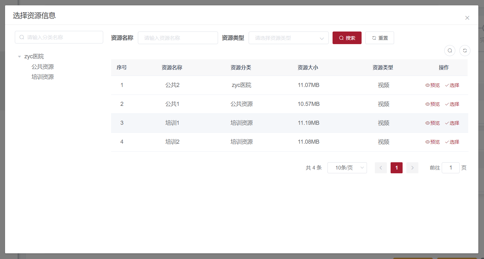Click the 前往 page number input

point(451,168)
